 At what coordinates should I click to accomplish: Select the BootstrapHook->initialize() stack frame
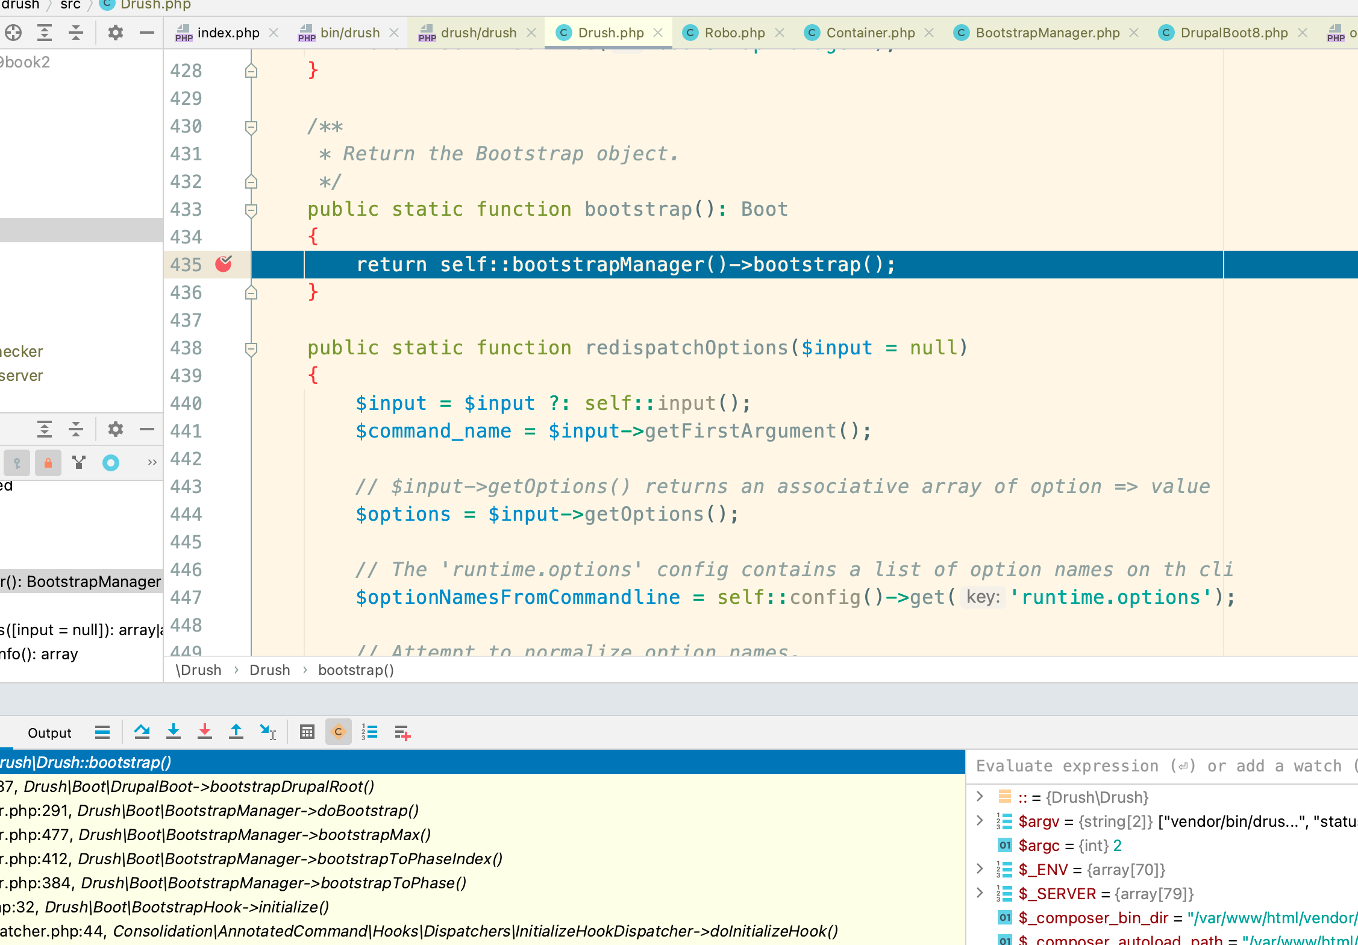(x=482, y=907)
